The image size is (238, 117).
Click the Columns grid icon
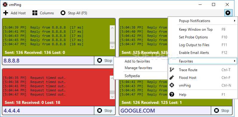(35, 13)
